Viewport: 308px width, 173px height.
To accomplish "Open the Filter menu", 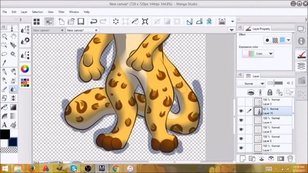I will [x=61, y=12].
